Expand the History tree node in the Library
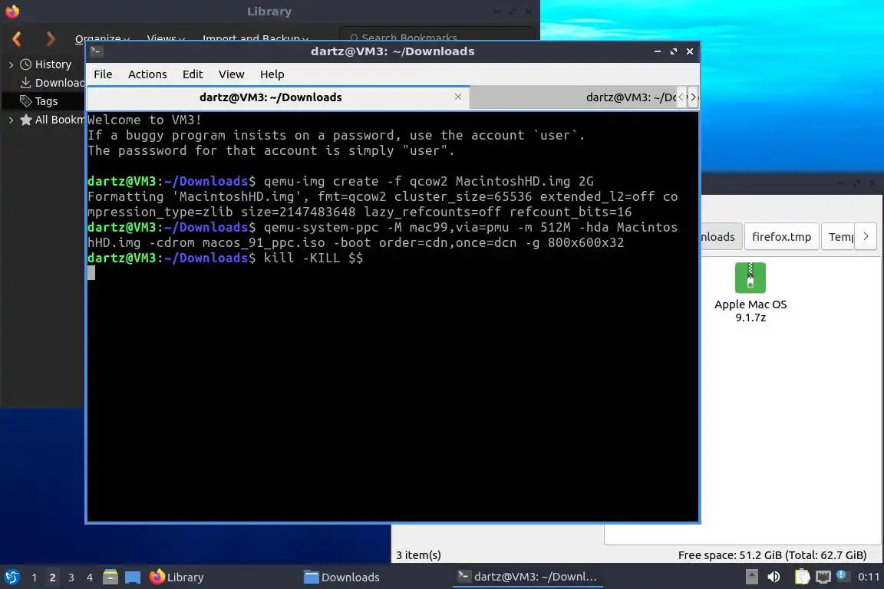Viewport: 884px width, 589px height. 11,65
